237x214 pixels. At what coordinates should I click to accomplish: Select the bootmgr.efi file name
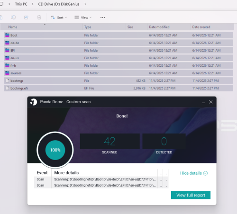(x=19, y=88)
